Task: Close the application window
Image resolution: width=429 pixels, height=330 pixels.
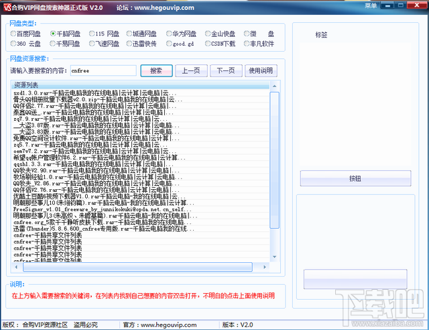Action: (x=416, y=5)
